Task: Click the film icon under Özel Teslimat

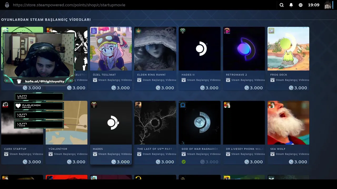Action: click(95, 80)
